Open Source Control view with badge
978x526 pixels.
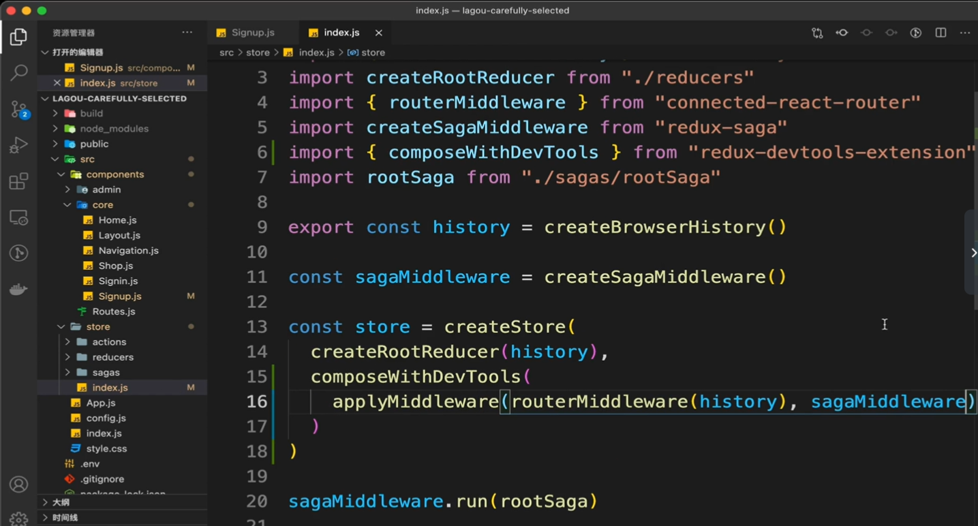[19, 109]
